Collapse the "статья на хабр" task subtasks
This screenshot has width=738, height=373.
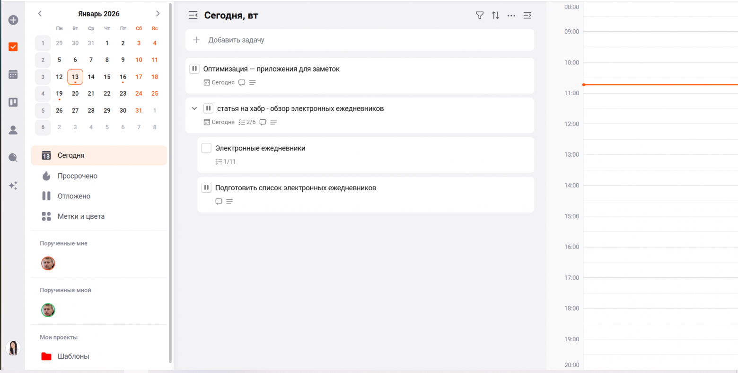coord(194,108)
